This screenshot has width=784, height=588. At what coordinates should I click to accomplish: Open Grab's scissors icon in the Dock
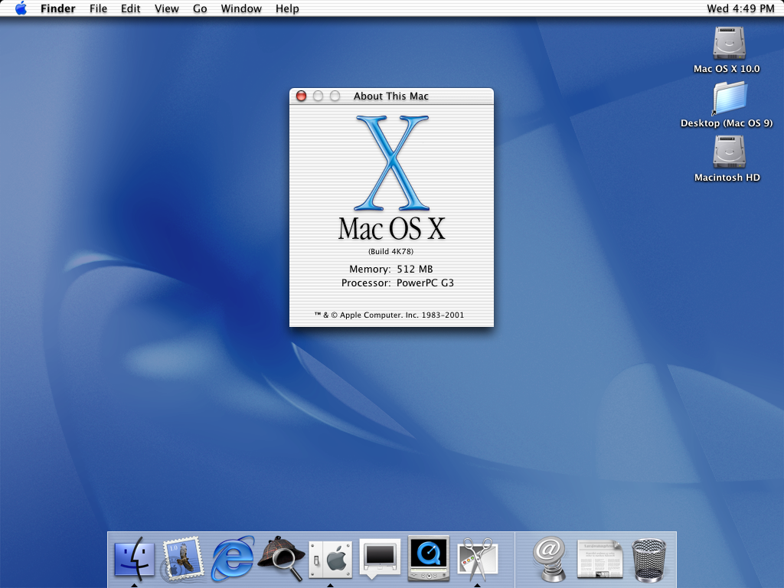pos(476,559)
